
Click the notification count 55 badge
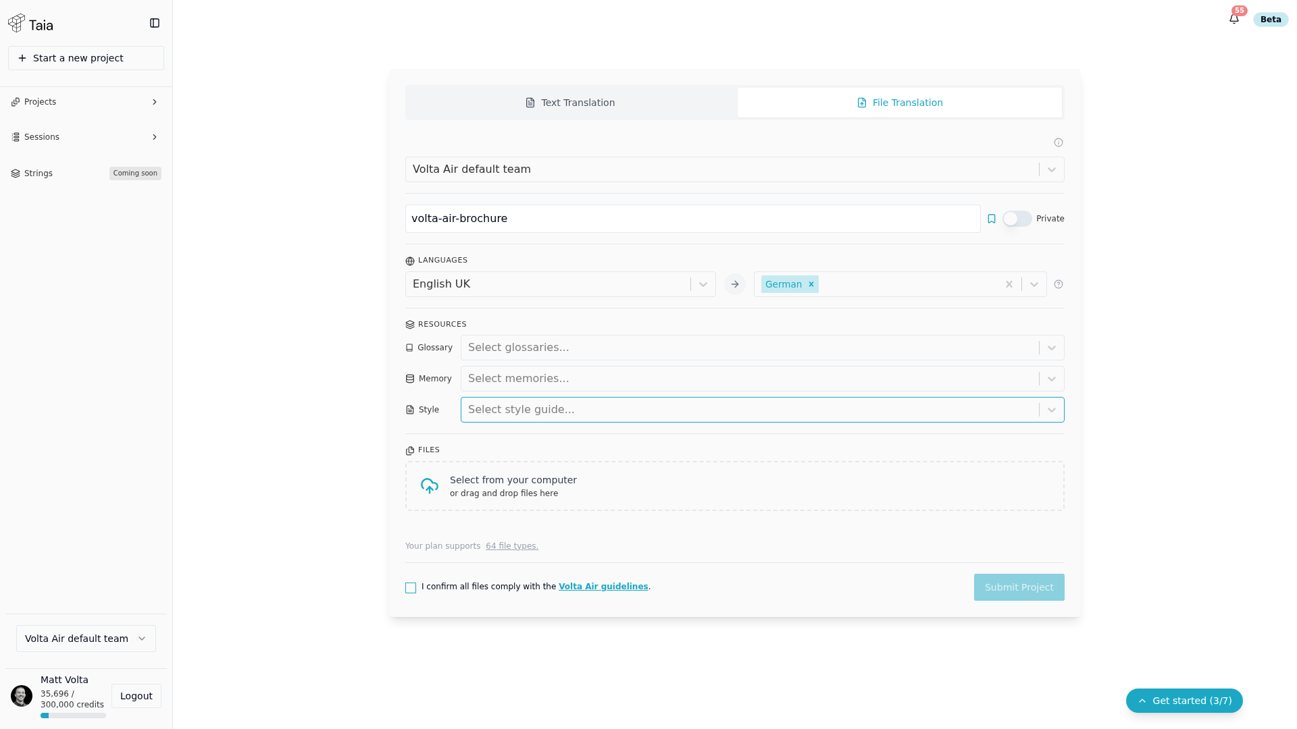[x=1240, y=11]
